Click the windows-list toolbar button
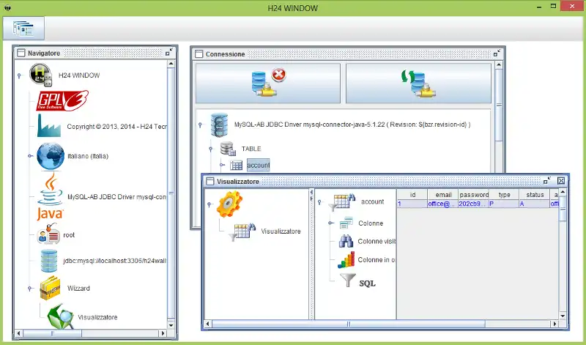This screenshot has width=586, height=345. (23, 28)
